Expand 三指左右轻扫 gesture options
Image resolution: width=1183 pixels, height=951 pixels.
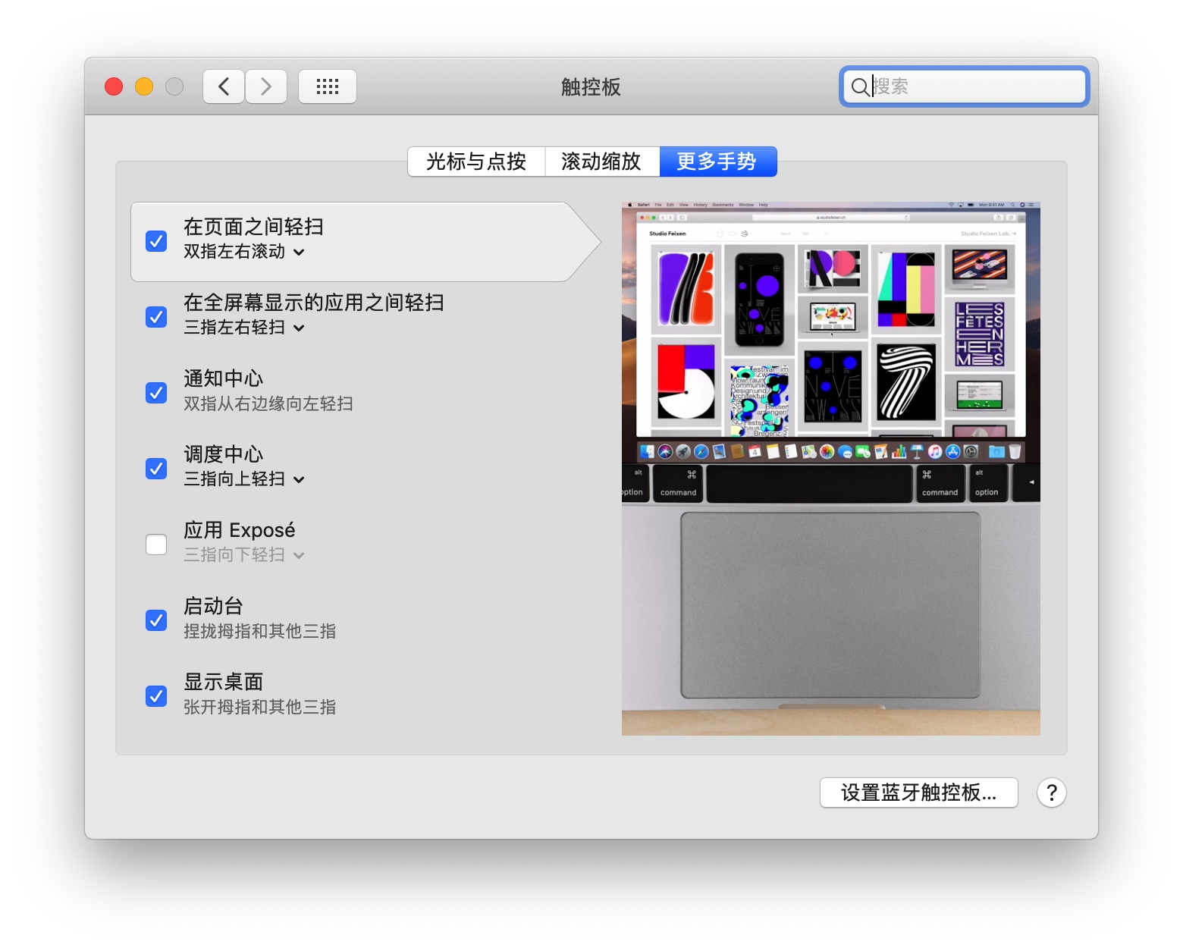point(244,328)
